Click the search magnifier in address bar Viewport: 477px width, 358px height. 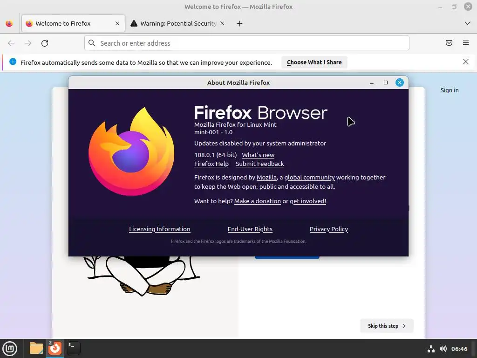coord(92,43)
